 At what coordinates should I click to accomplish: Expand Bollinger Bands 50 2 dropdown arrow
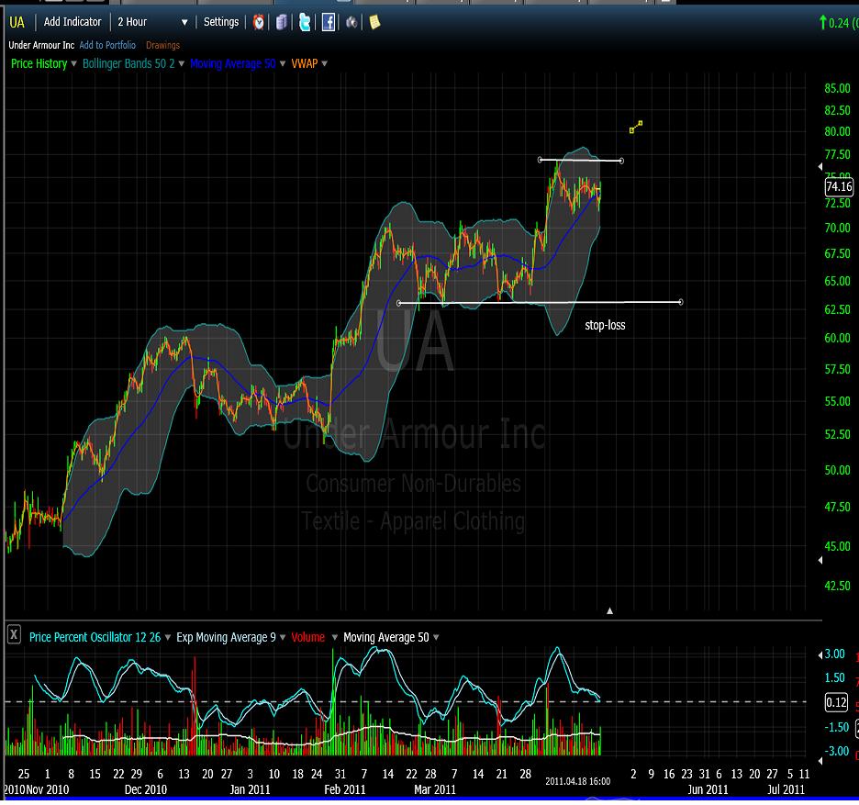tap(182, 64)
